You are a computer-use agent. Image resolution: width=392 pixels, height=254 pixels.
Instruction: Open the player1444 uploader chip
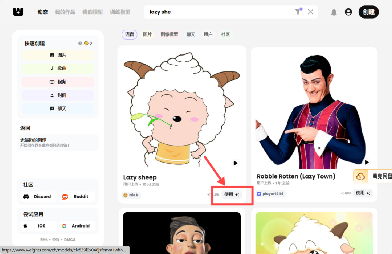click(270, 194)
